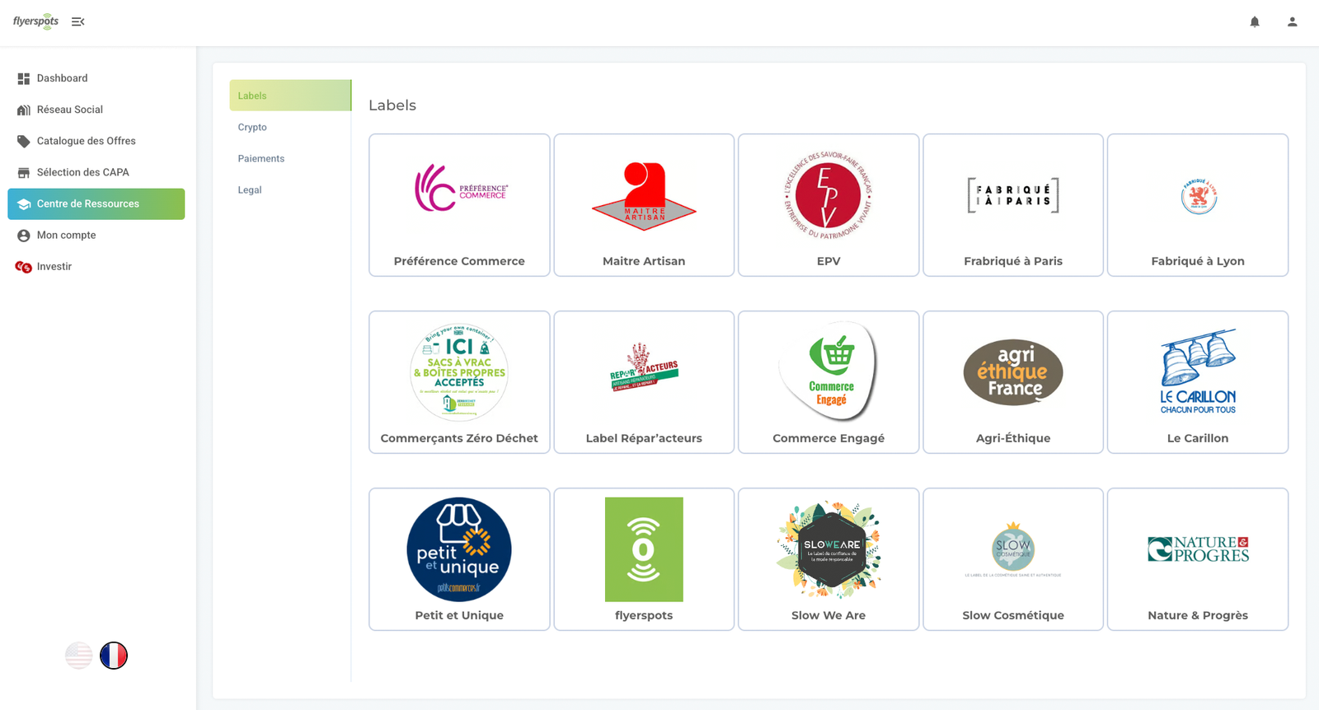Click the Catalogue des Offres tag icon
Screen dimensions: 1319x710
(24, 141)
